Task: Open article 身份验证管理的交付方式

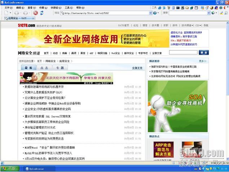Action: (40, 127)
